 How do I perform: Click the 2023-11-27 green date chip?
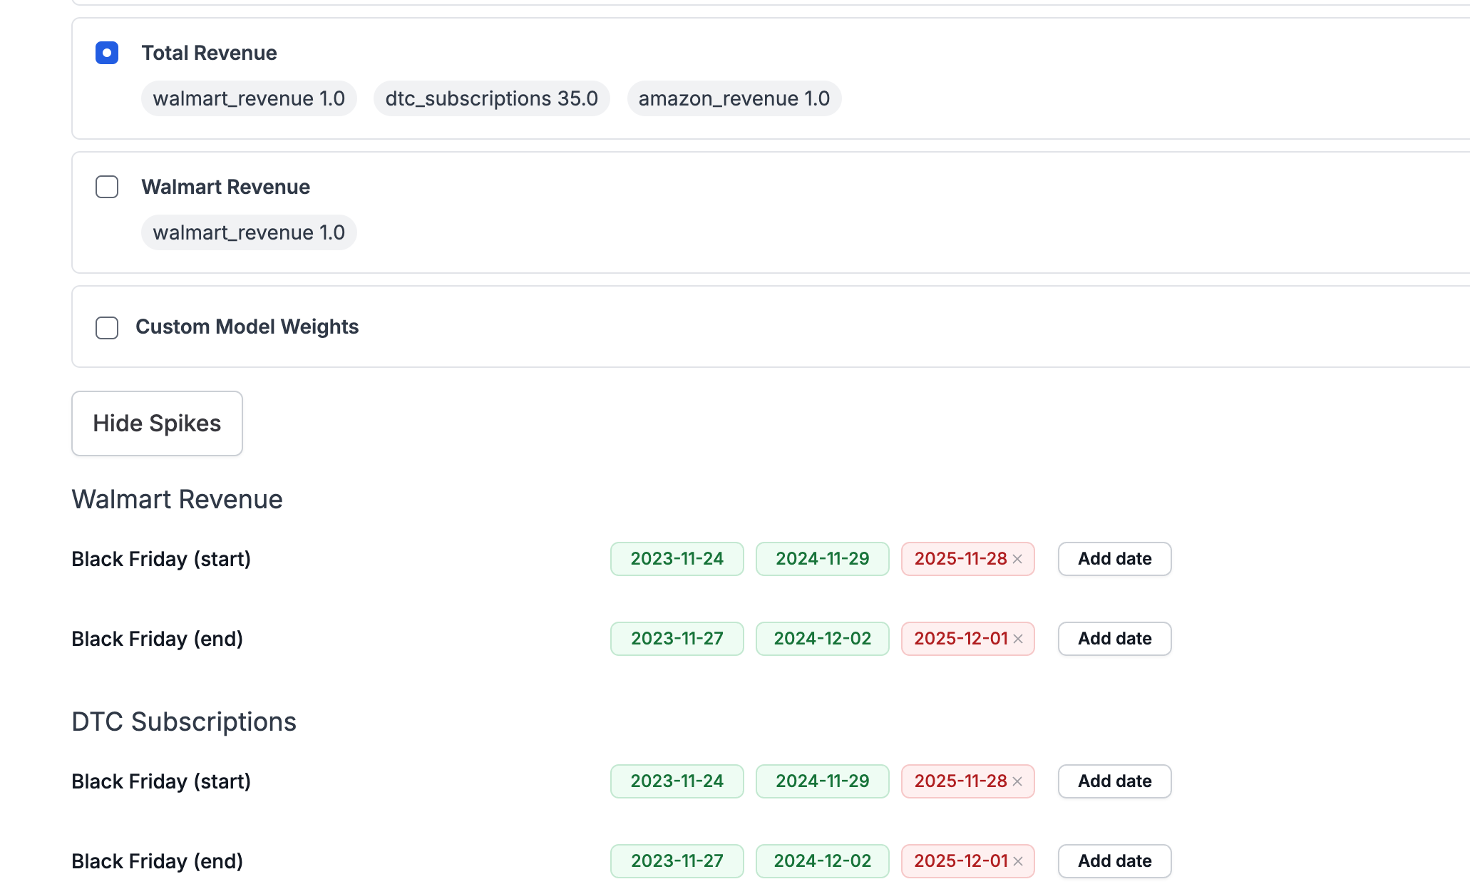click(x=676, y=639)
